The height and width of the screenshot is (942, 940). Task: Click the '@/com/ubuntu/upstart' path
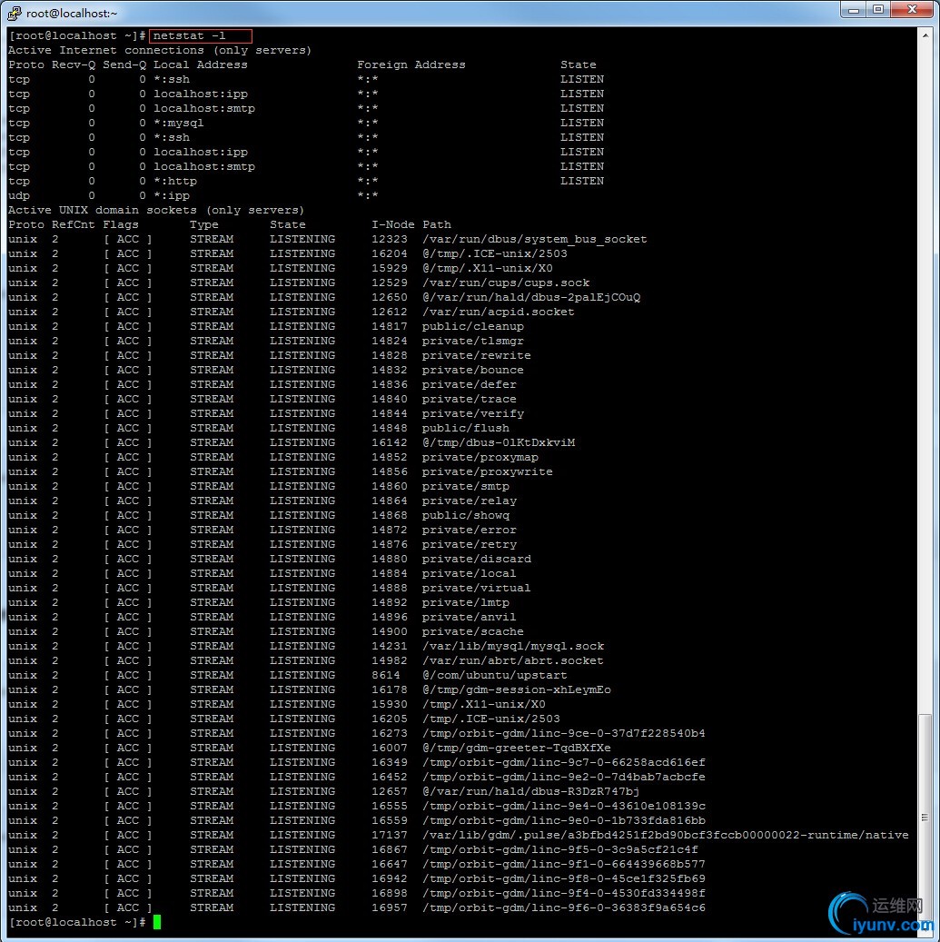tap(494, 675)
